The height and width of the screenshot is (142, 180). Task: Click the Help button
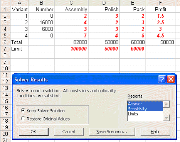[x=155, y=132]
